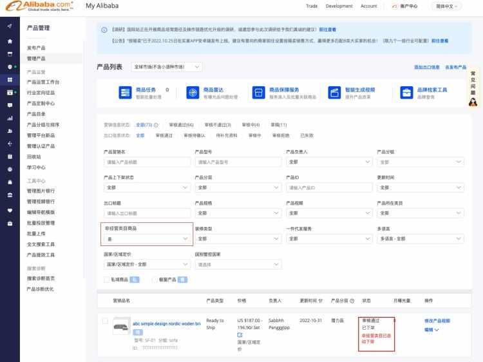Click the 品牌检索工具 briefcase icon
This screenshot has width=483, height=362.
pos(406,92)
